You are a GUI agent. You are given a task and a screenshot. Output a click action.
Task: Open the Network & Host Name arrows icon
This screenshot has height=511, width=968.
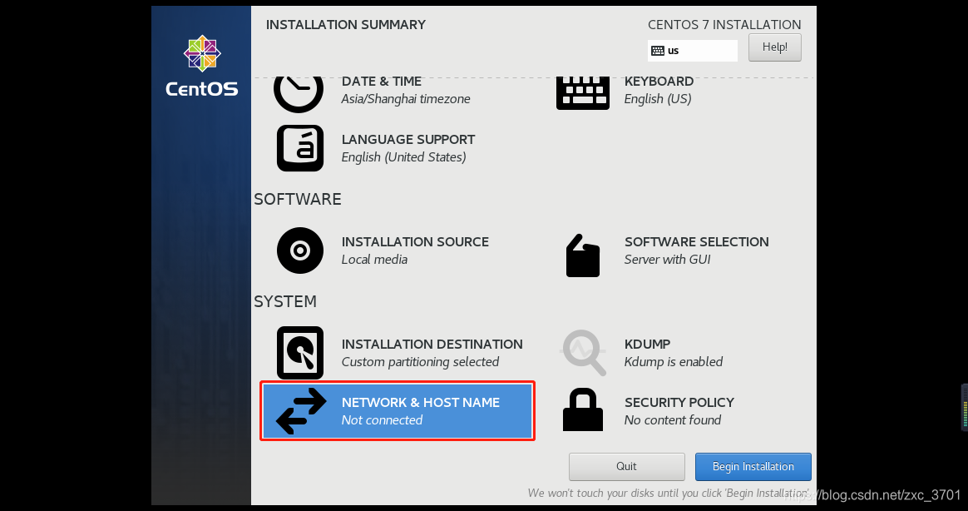tap(301, 411)
